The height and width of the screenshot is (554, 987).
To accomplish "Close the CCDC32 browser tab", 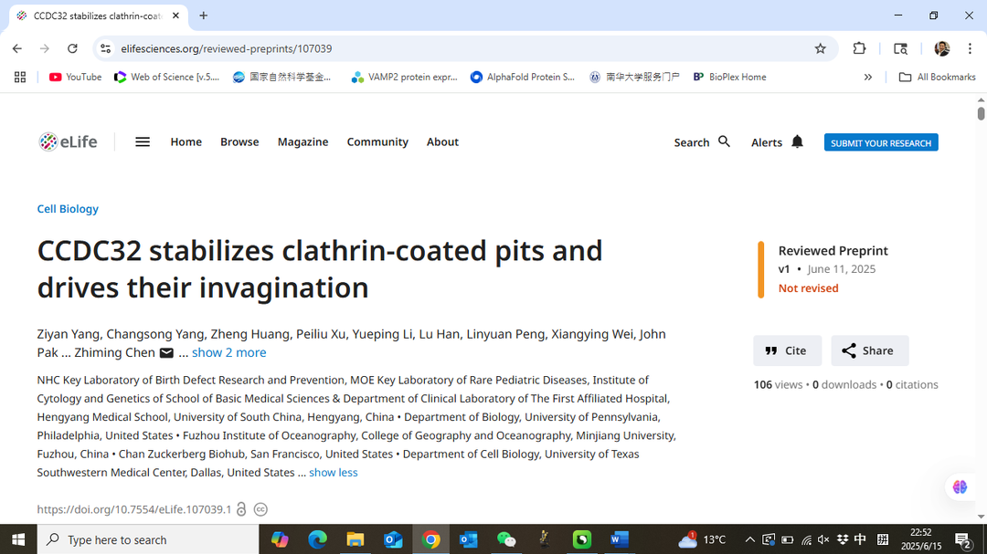I will [175, 16].
